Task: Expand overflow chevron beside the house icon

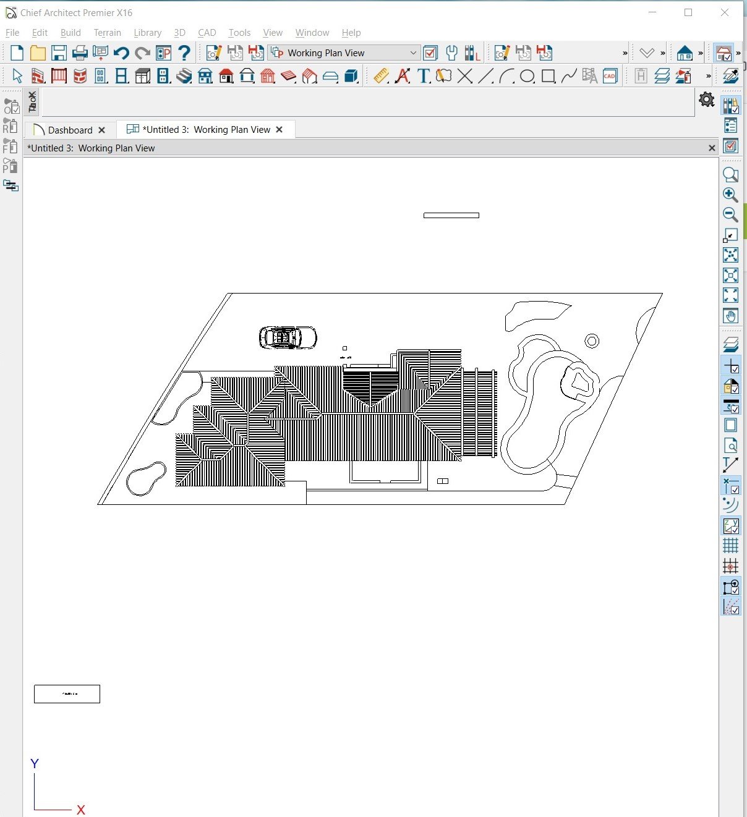Action: [x=701, y=53]
